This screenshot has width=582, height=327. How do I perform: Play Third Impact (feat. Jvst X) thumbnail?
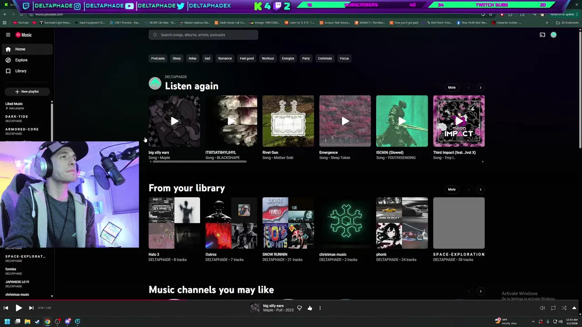tap(459, 121)
